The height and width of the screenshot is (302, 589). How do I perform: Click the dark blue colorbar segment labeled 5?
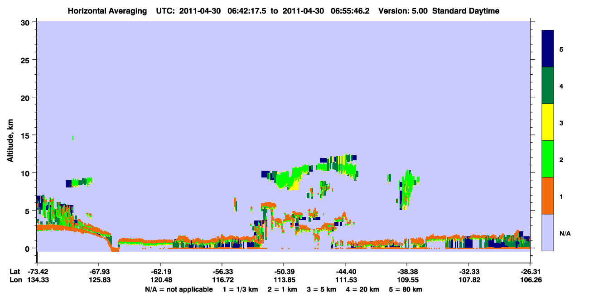[x=548, y=49]
